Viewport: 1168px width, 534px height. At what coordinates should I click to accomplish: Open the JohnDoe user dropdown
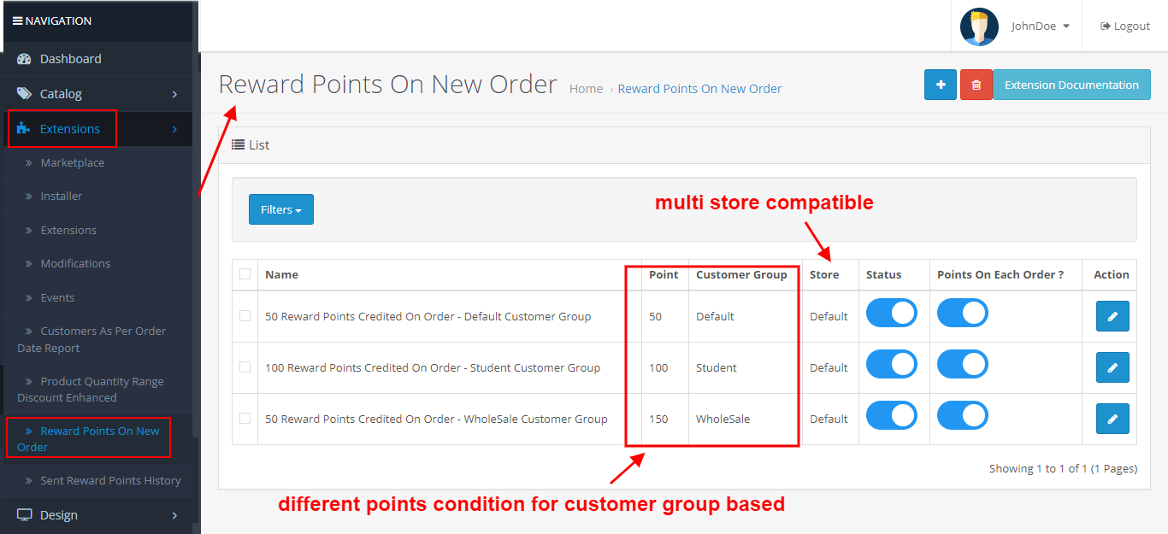1040,26
